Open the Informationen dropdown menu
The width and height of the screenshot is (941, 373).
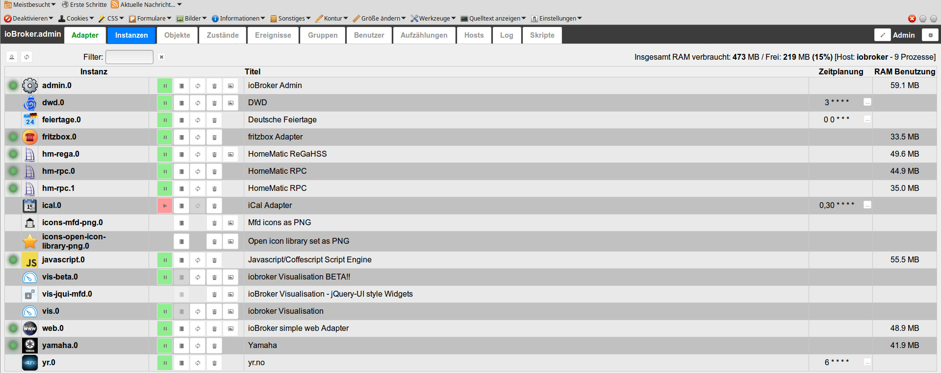click(238, 19)
